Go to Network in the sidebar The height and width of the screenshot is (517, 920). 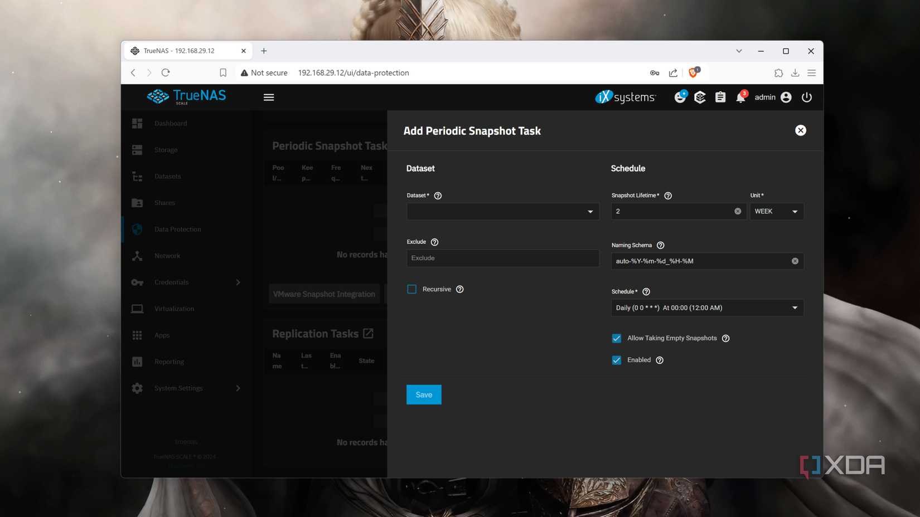(186, 256)
